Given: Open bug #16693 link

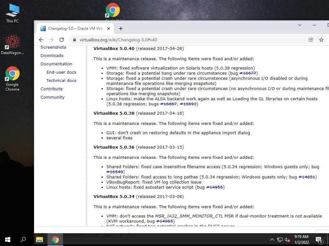Looking at the screenshot, I should click(188, 104).
